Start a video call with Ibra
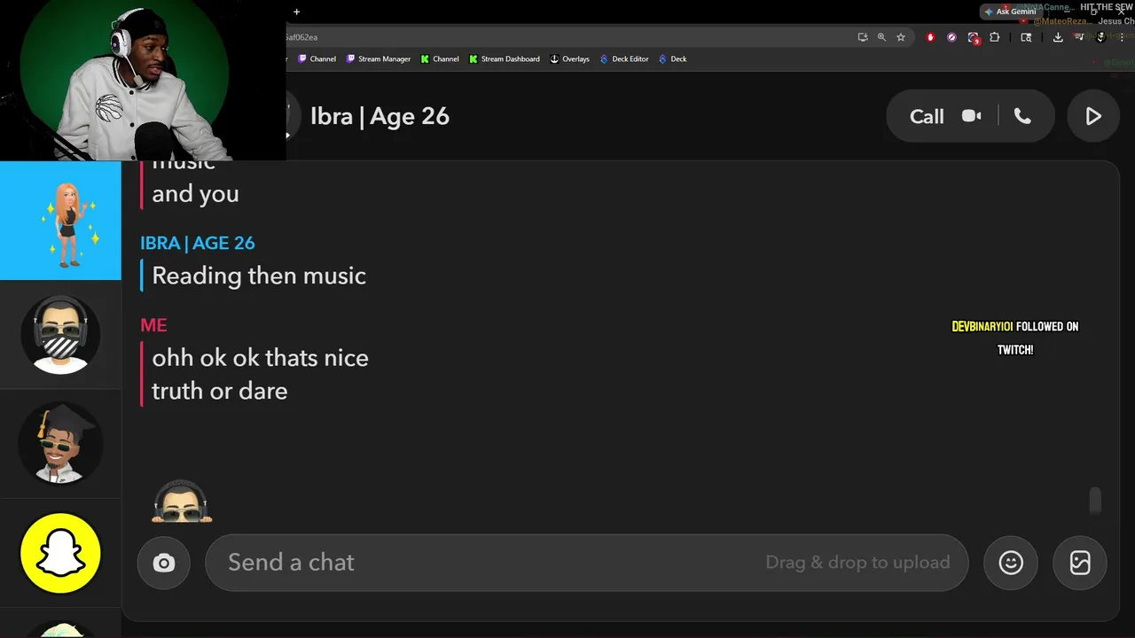 click(972, 116)
